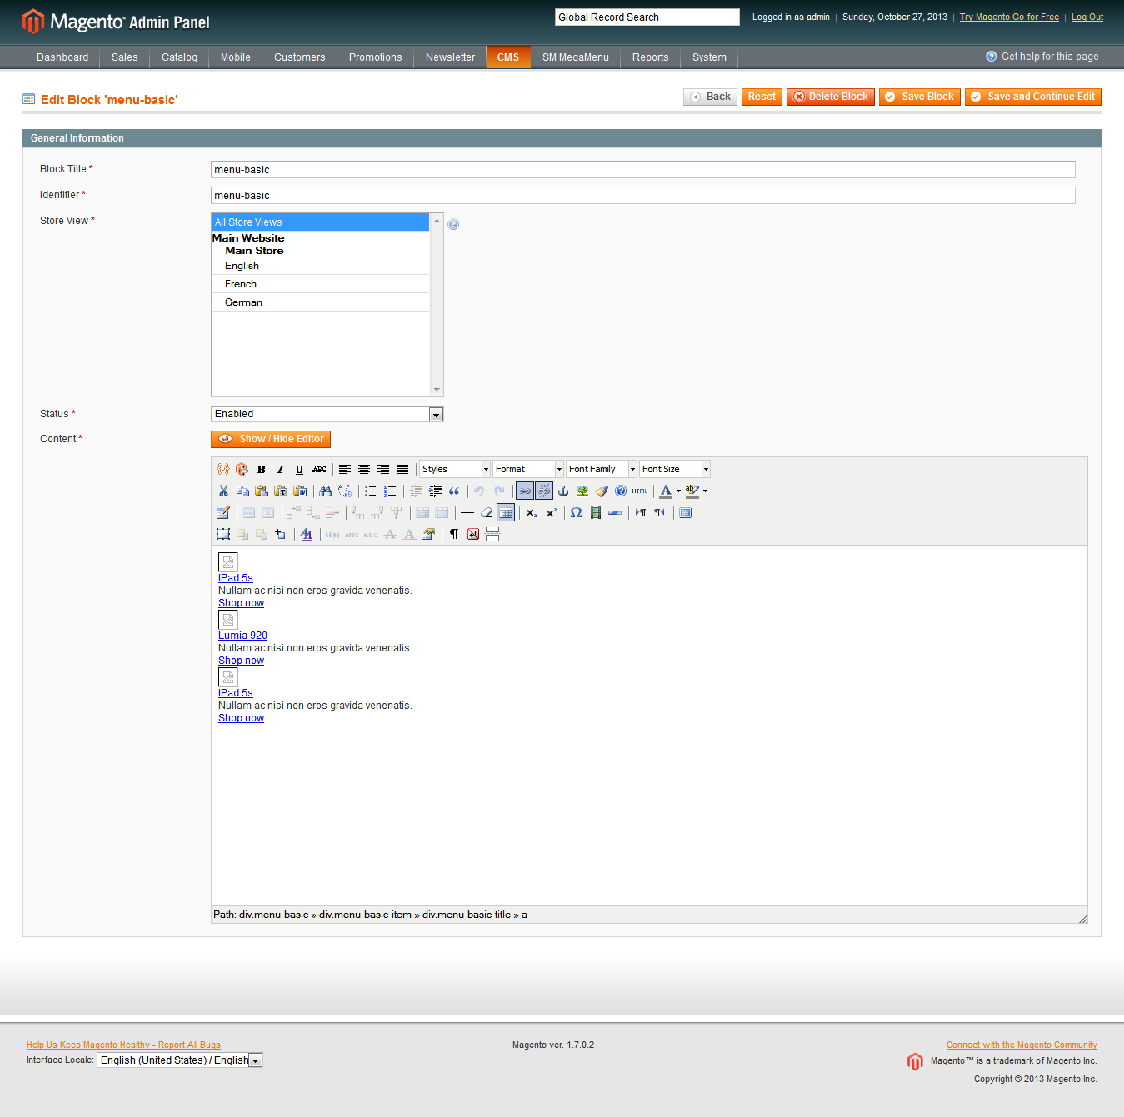The image size is (1124, 1117).
Task: Click the Indent icon
Action: (435, 491)
